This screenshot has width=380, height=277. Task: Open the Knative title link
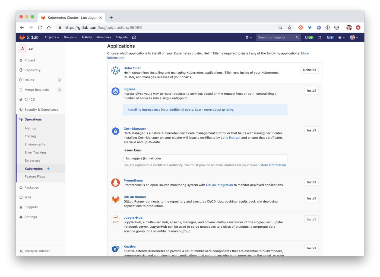(129, 247)
